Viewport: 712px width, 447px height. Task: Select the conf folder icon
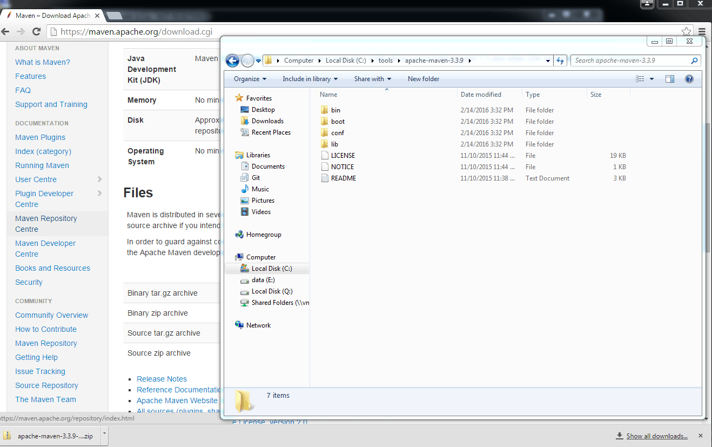324,132
